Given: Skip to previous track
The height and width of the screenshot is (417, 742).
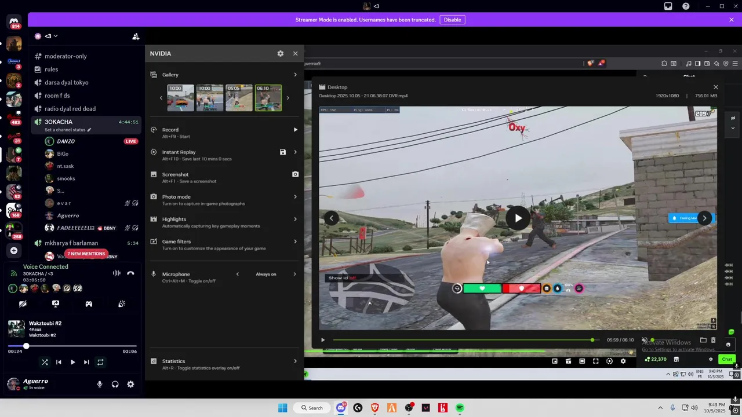Looking at the screenshot, I should coord(59,362).
